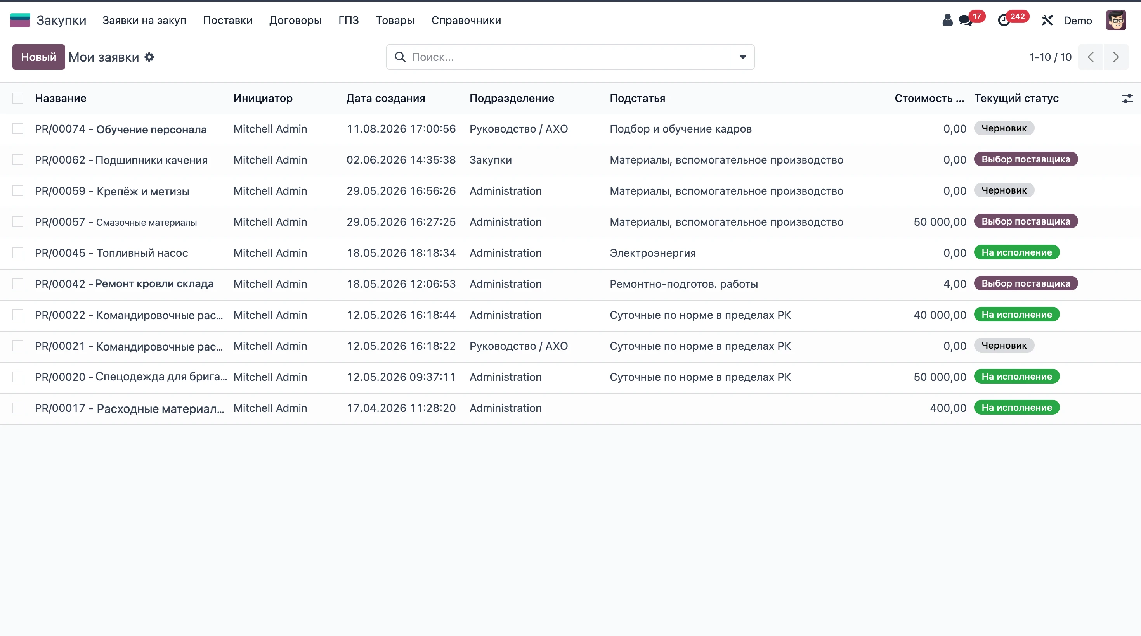Open the Справочники menu
The image size is (1141, 636).
click(466, 20)
